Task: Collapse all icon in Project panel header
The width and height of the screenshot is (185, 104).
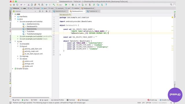Action: pos(42,11)
